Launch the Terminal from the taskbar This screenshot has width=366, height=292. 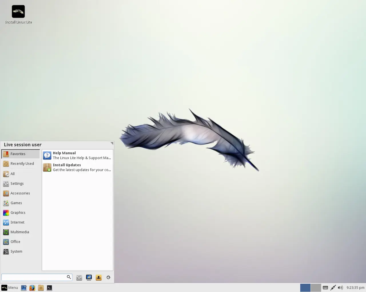[x=49, y=288]
